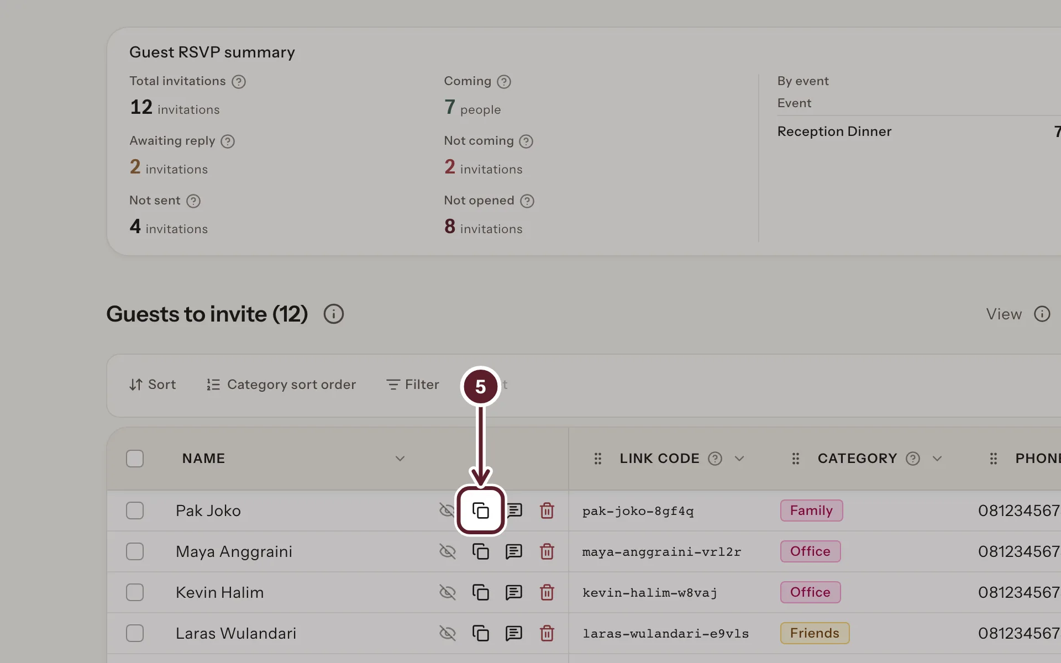Expand the CATEGORY column dropdown

click(x=937, y=459)
